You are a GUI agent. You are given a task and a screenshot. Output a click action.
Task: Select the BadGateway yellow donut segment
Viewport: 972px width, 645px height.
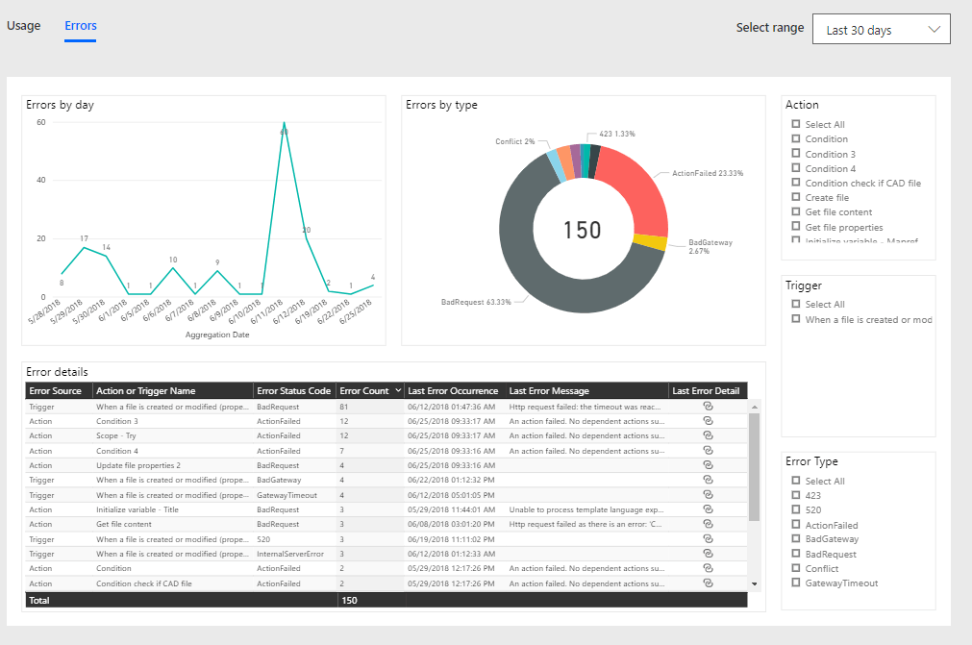click(x=650, y=241)
